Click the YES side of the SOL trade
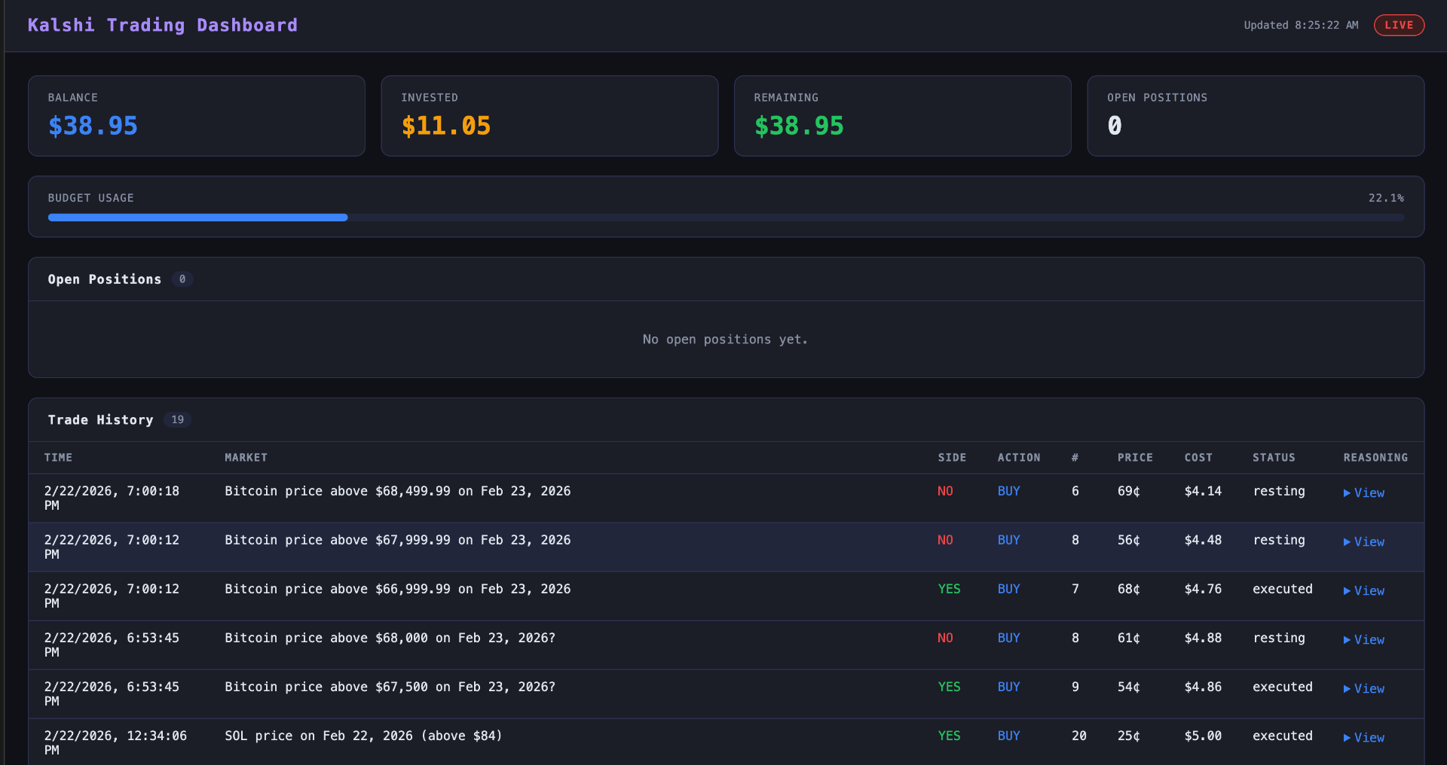This screenshot has width=1447, height=765. click(949, 736)
